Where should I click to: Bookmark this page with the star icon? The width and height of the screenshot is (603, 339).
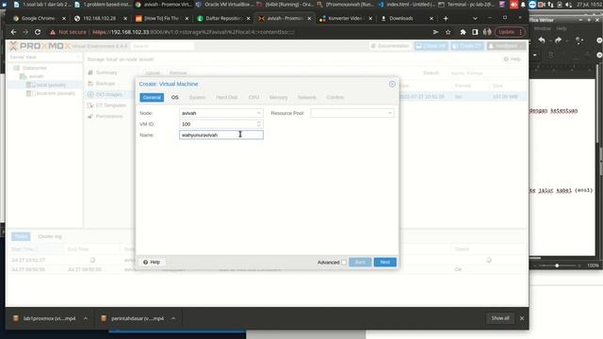pyautogui.click(x=448, y=32)
